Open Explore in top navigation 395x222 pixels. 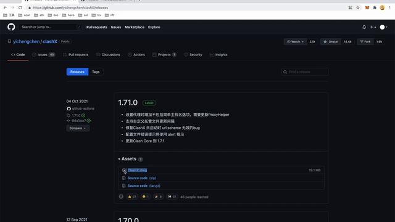pos(154,27)
